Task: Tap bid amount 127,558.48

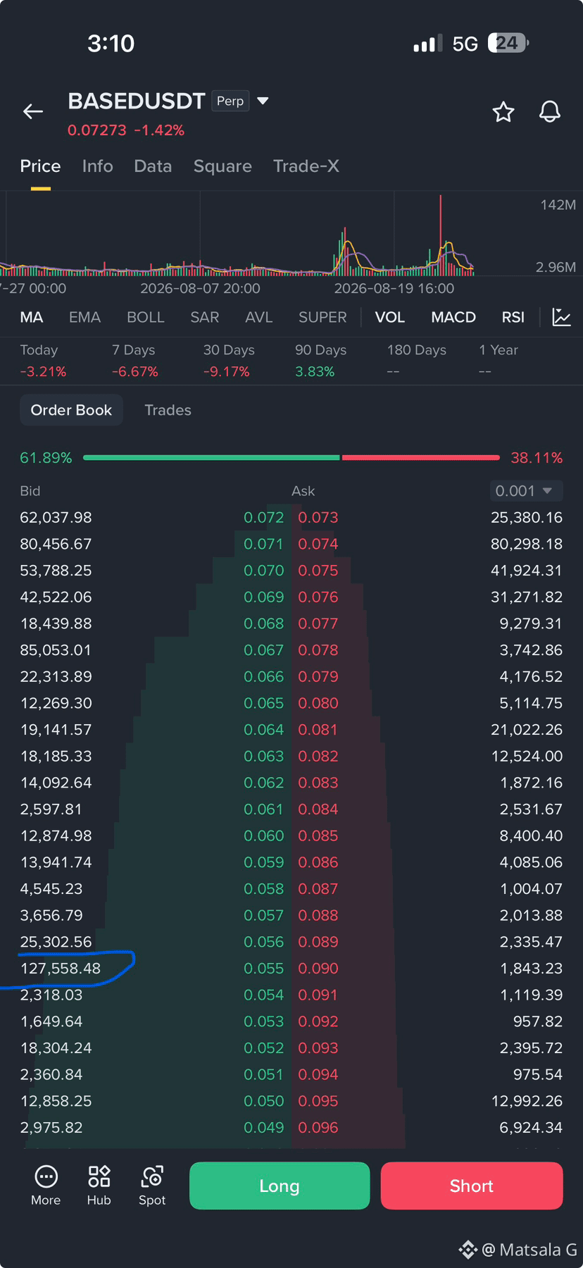Action: point(61,969)
